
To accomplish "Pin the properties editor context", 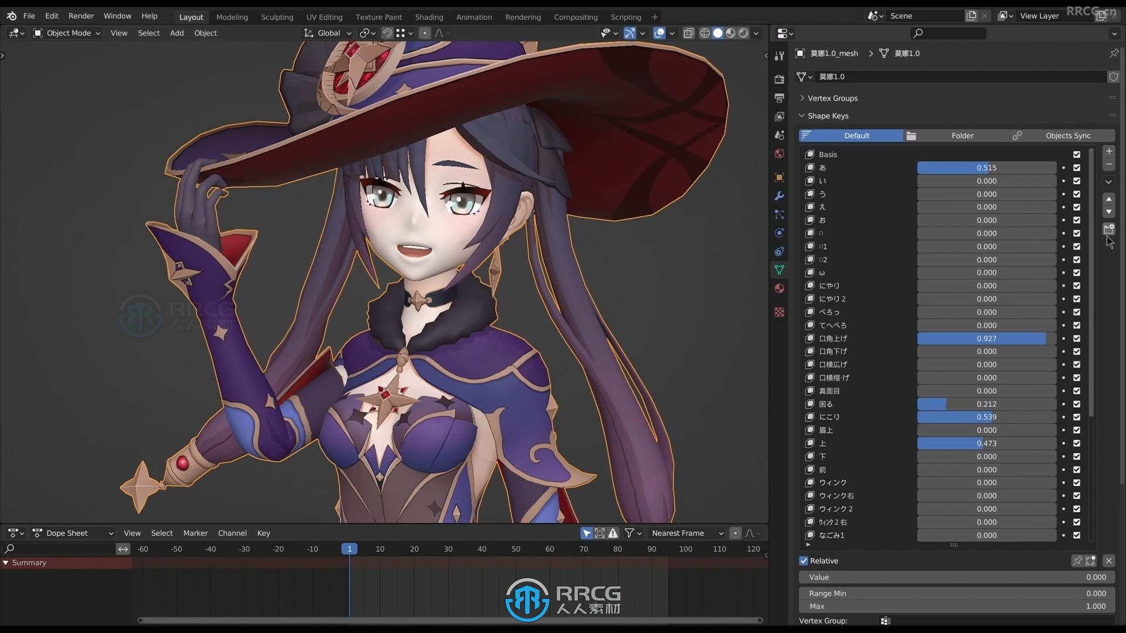I will [1113, 53].
